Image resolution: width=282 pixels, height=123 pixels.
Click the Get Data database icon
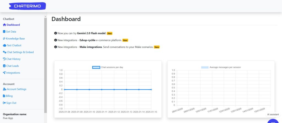click(x=4, y=32)
